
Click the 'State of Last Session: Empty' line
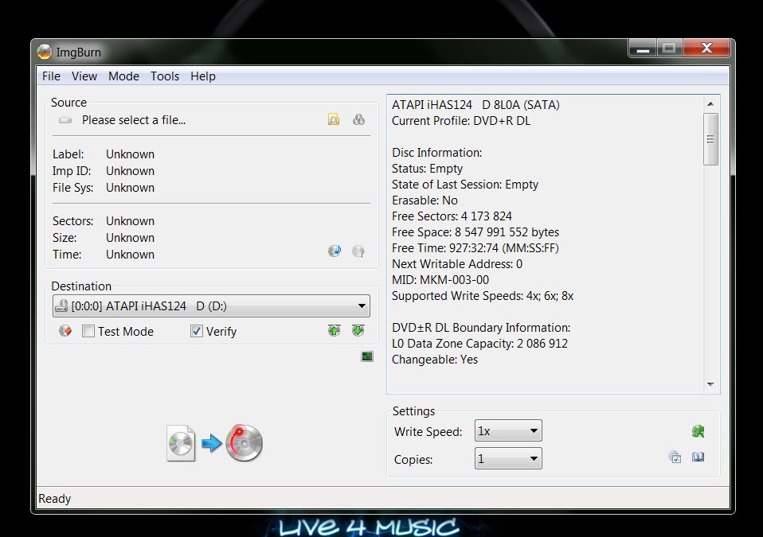(465, 185)
